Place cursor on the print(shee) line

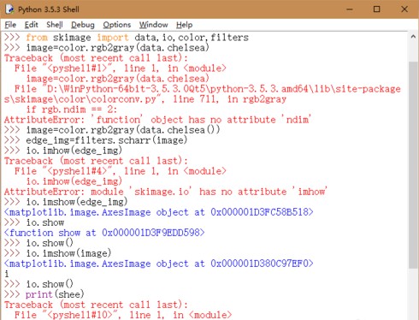point(44,294)
